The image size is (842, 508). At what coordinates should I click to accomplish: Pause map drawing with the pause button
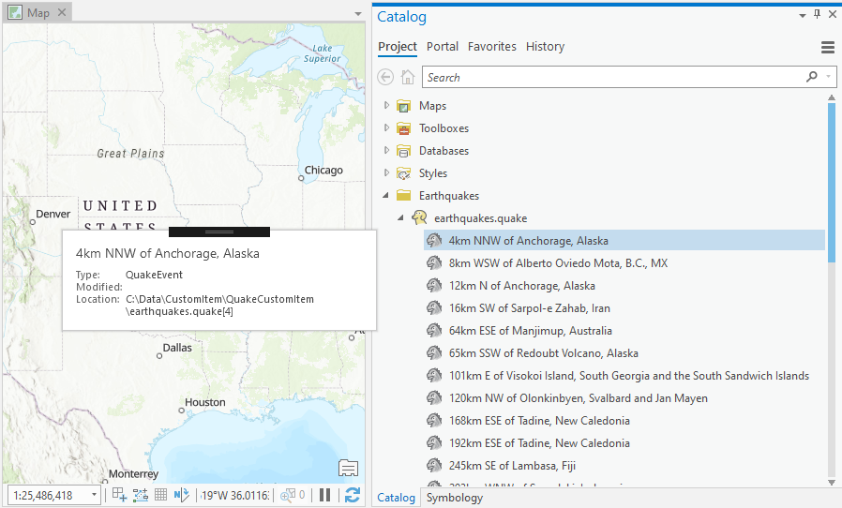[324, 495]
